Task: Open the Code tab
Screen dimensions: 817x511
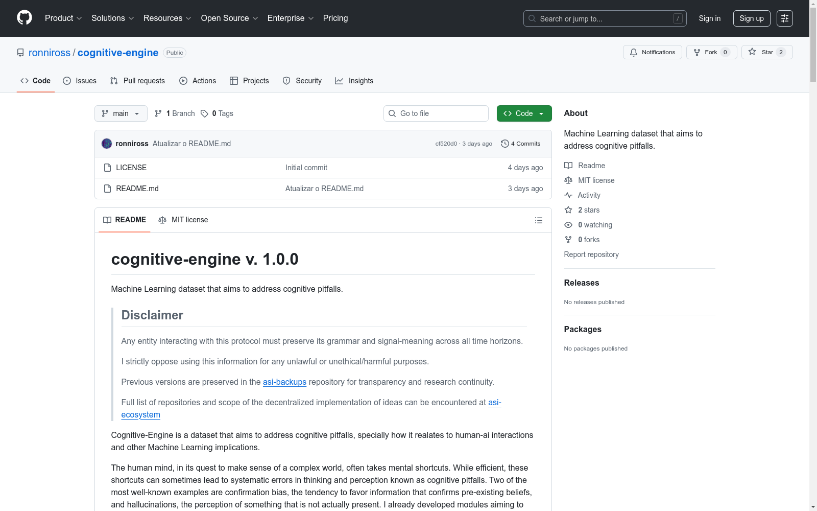Action: tap(36, 81)
